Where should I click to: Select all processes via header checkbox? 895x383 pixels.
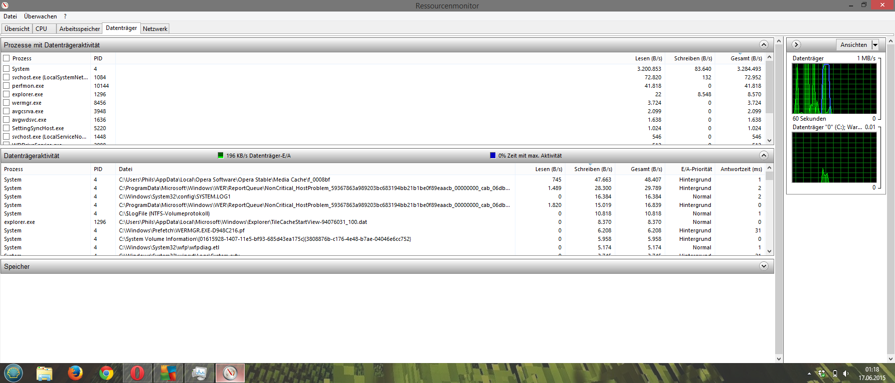[6, 58]
